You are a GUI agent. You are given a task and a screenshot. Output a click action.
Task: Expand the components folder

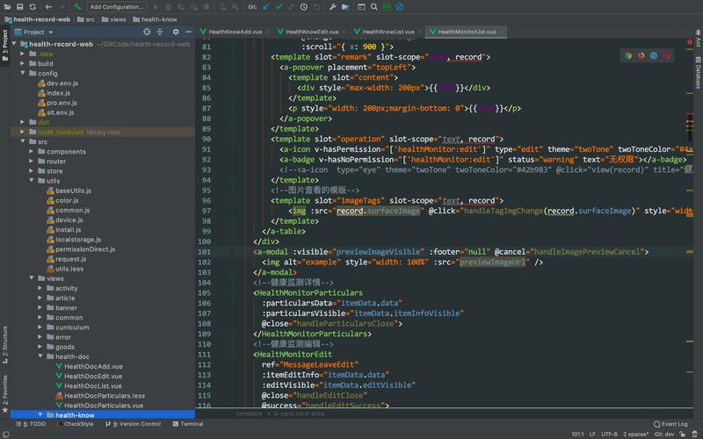tap(32, 152)
